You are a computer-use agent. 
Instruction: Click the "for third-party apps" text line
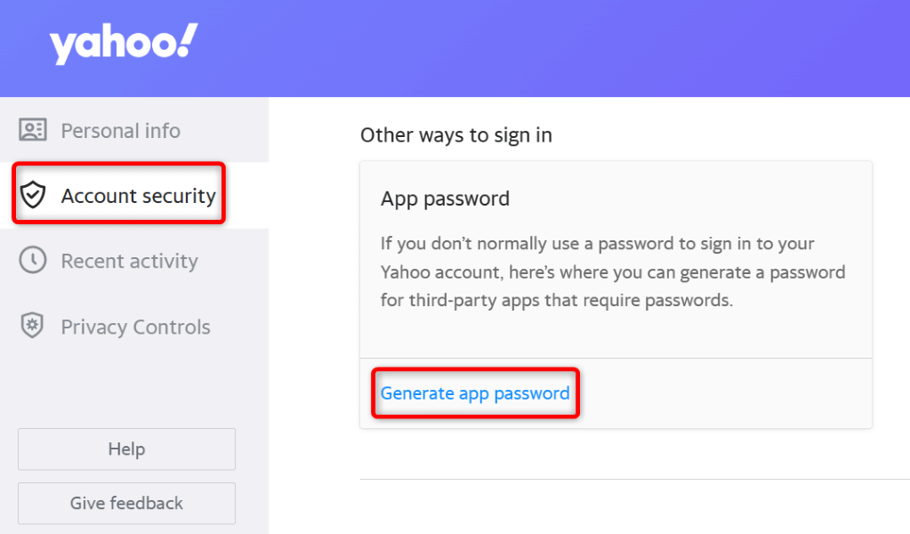(x=556, y=300)
